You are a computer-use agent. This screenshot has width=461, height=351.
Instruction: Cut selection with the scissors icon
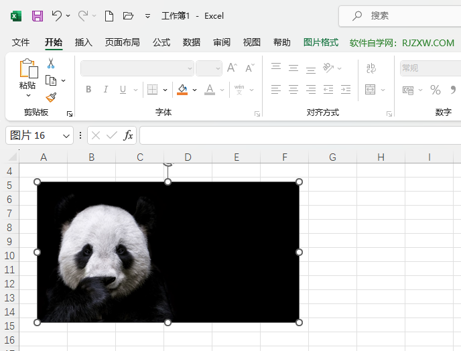coord(51,63)
